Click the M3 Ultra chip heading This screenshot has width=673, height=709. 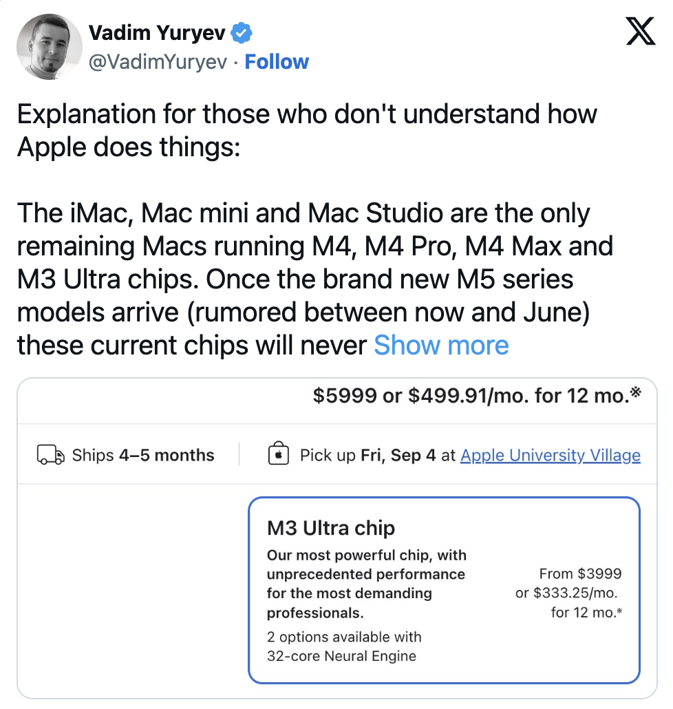[331, 529]
